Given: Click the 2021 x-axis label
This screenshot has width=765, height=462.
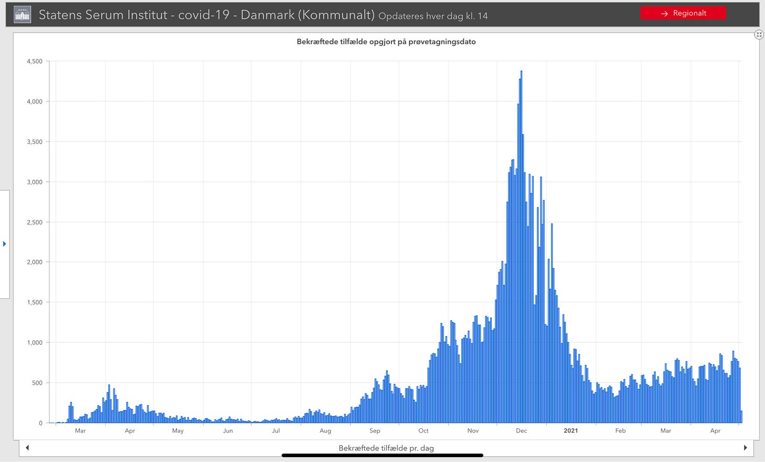Looking at the screenshot, I should point(571,430).
